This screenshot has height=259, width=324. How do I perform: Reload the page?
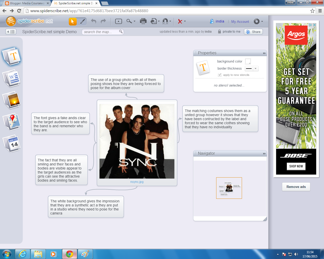[19, 11]
